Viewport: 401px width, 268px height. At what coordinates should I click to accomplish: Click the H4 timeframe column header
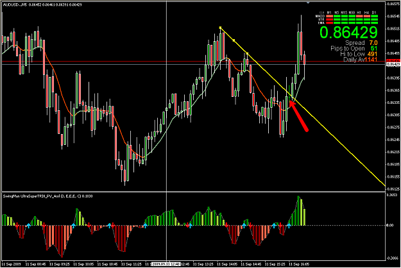pyautogui.click(x=367, y=12)
